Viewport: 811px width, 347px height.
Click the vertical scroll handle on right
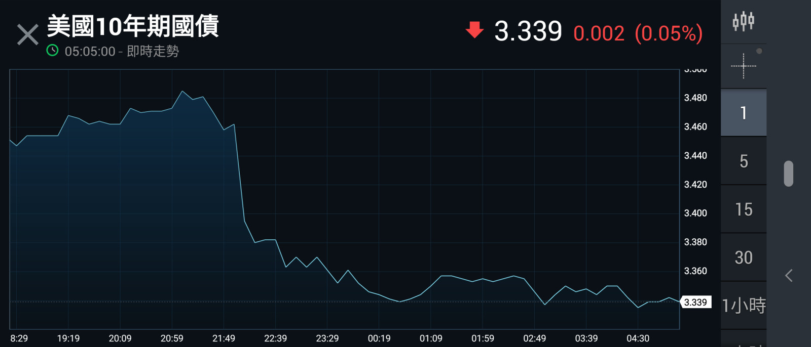[x=788, y=173]
